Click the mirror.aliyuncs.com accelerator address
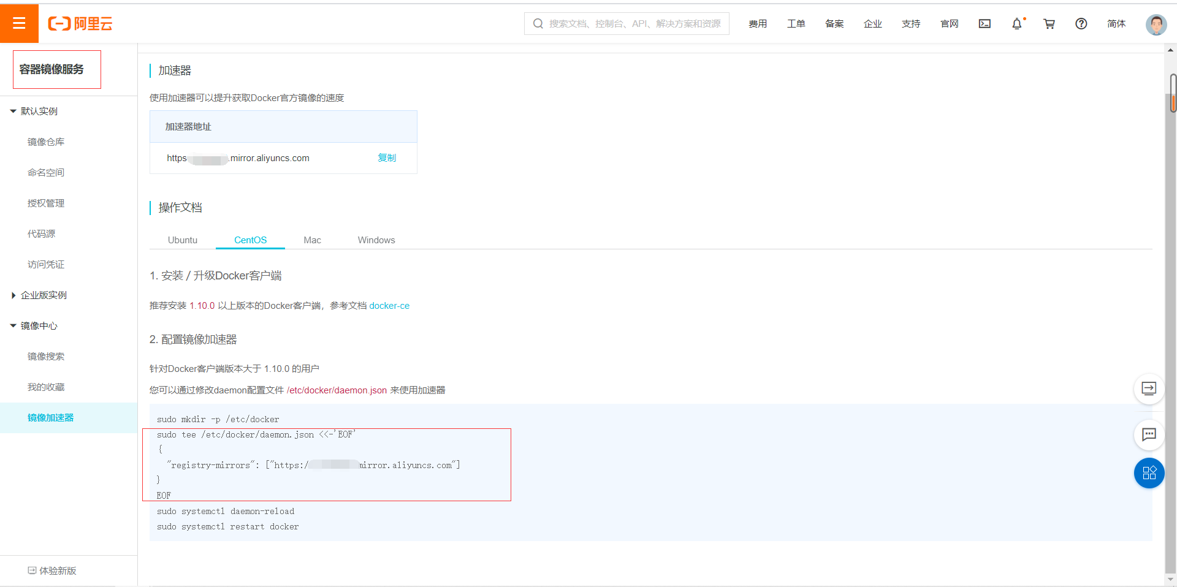The image size is (1177, 587). pyautogui.click(x=238, y=158)
